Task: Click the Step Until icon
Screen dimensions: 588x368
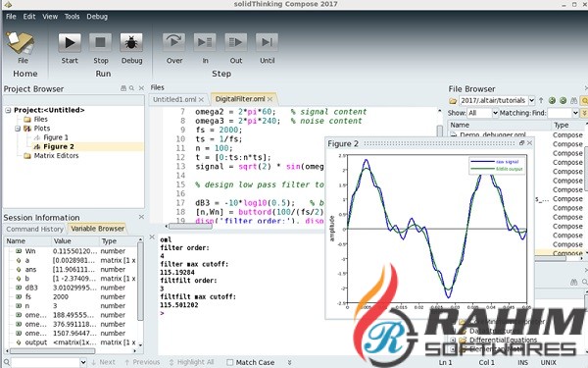Action: click(267, 42)
